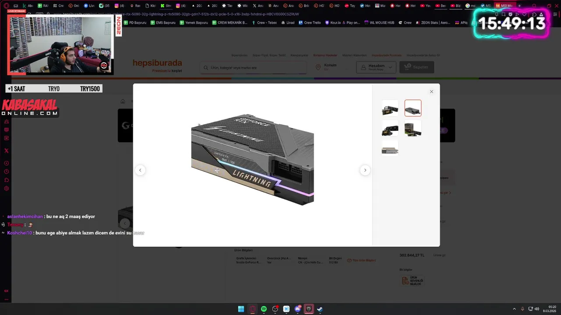Screen dimensions: 561x315
Task: Open the Opera GX main menu logo
Action: point(6,6)
